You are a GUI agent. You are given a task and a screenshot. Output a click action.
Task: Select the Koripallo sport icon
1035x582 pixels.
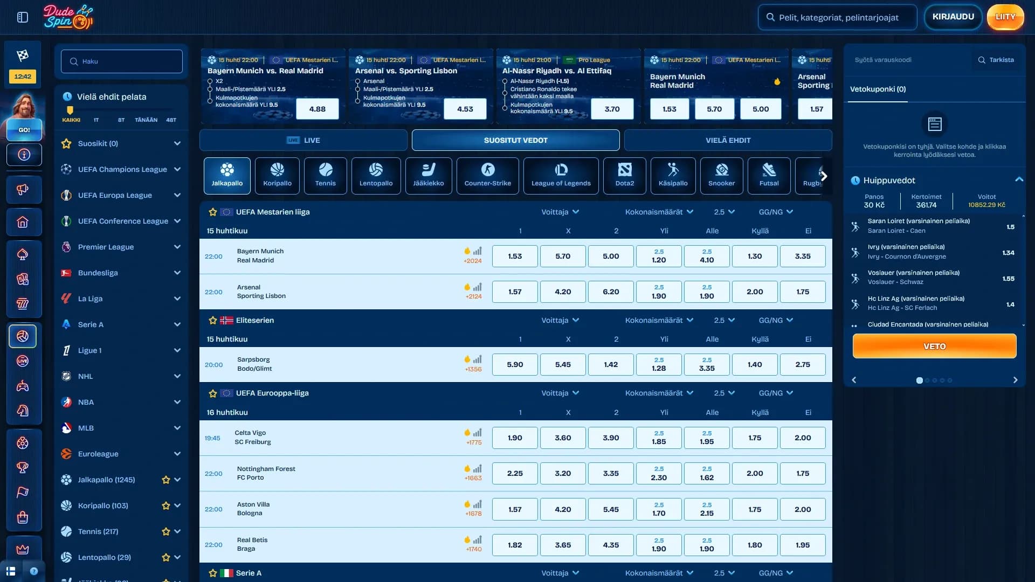coord(277,175)
